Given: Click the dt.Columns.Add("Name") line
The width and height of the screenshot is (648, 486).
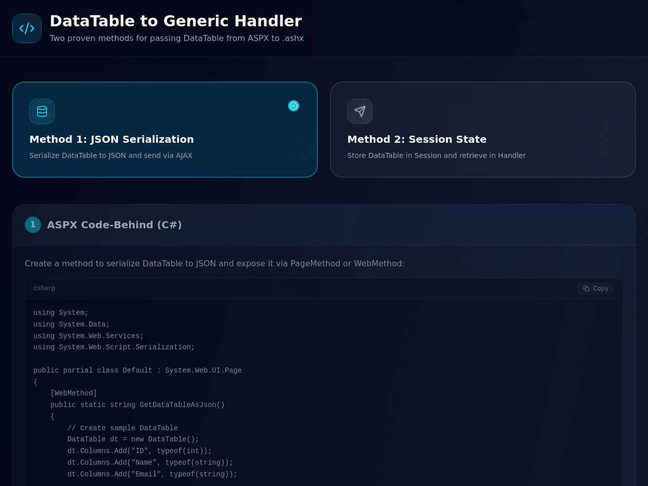Looking at the screenshot, I should point(150,463).
